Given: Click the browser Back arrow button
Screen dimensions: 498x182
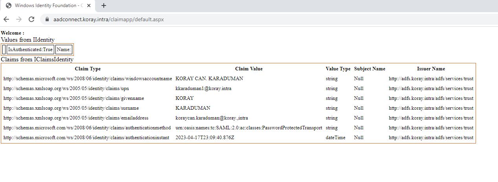Looking at the screenshot, I should pos(6,19).
